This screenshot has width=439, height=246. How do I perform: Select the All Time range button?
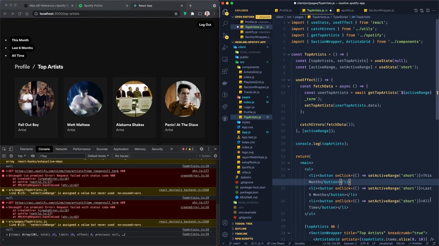click(18, 56)
